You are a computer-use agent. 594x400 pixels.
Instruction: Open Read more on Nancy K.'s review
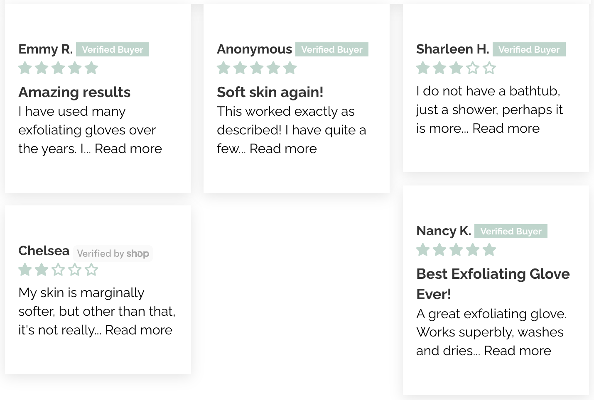coord(518,351)
